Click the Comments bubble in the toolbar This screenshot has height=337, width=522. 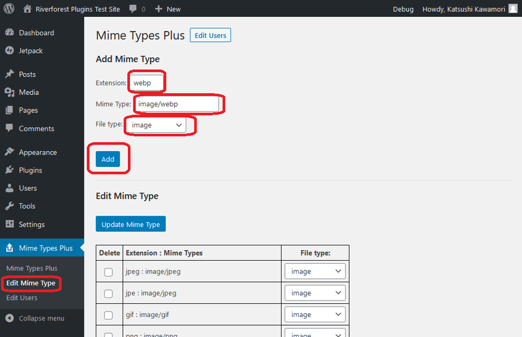[133, 9]
